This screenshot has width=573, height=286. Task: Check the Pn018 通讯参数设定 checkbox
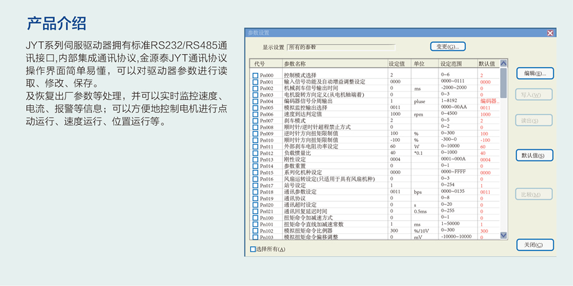pyautogui.click(x=255, y=192)
